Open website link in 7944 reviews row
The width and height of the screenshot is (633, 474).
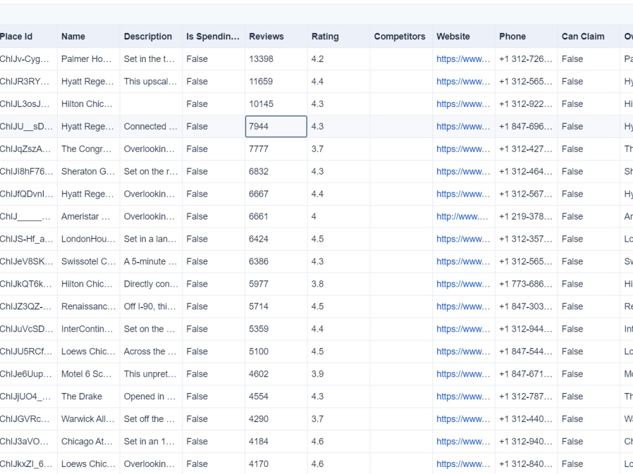[x=463, y=127]
